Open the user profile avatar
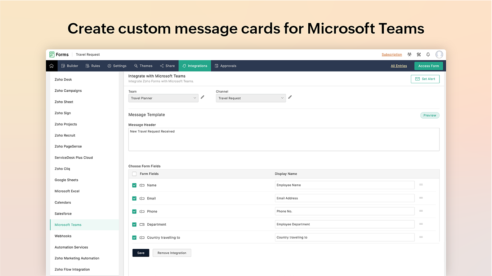Screen dimensions: 492x276 [439, 55]
